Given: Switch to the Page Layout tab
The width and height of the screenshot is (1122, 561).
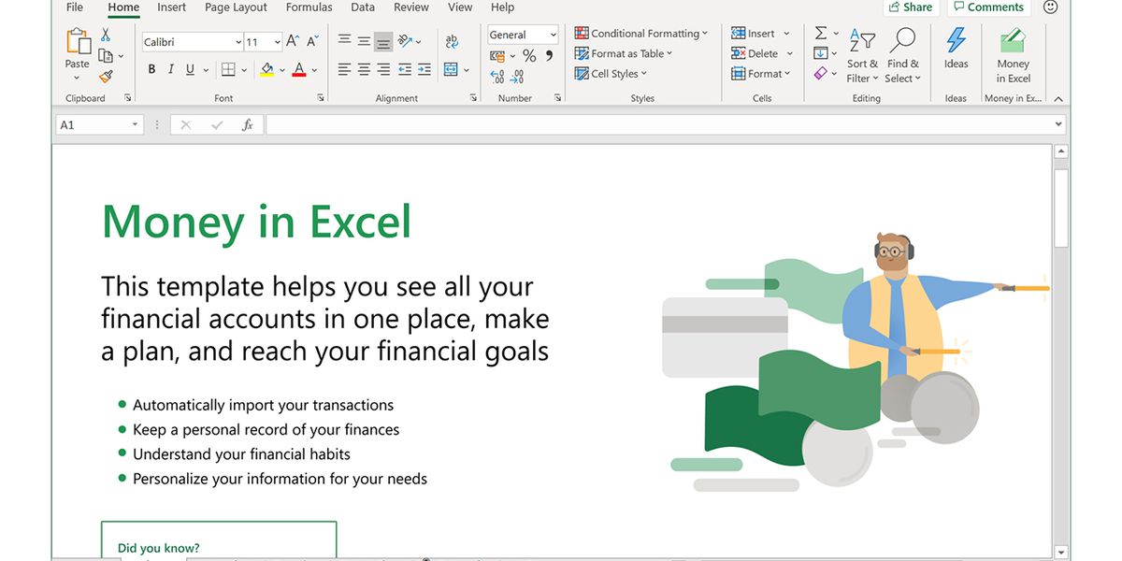Looking at the screenshot, I should coord(236,7).
